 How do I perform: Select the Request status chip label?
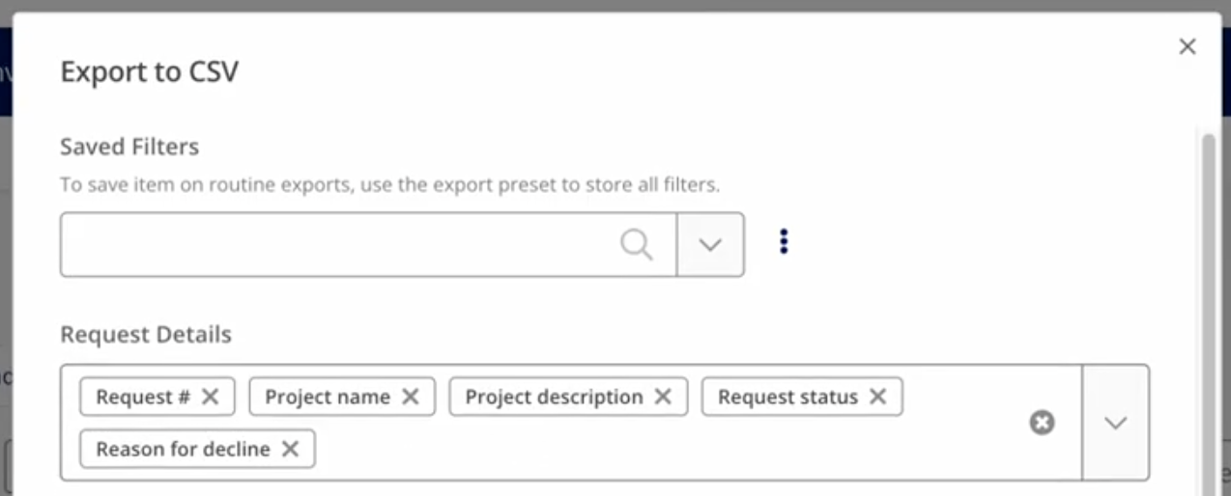pyautogui.click(x=787, y=397)
